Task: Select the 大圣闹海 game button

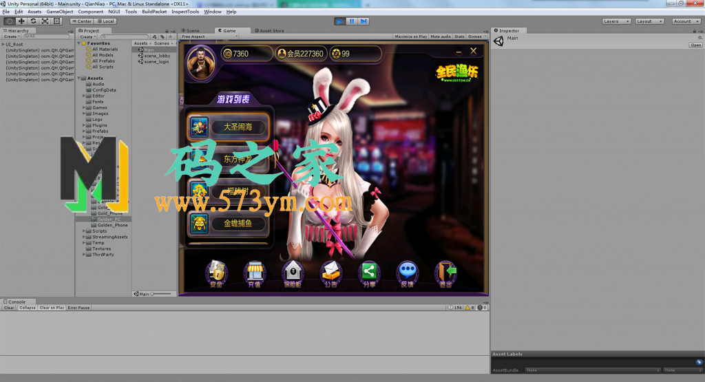Action: [228, 127]
